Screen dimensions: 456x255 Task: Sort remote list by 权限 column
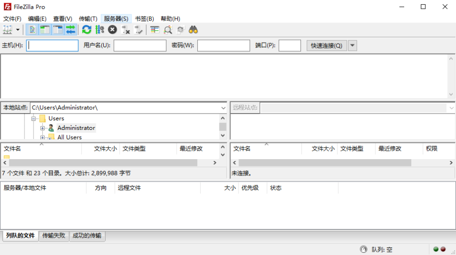tap(439, 149)
